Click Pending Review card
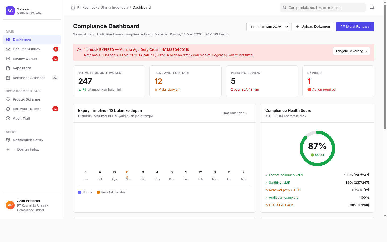Screen dimensions: 387x242 (262, 81)
